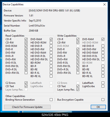Toggle Layer Jump Rec. checkbox under Write Capabilities
110x117 pixels.
tap(78, 90)
